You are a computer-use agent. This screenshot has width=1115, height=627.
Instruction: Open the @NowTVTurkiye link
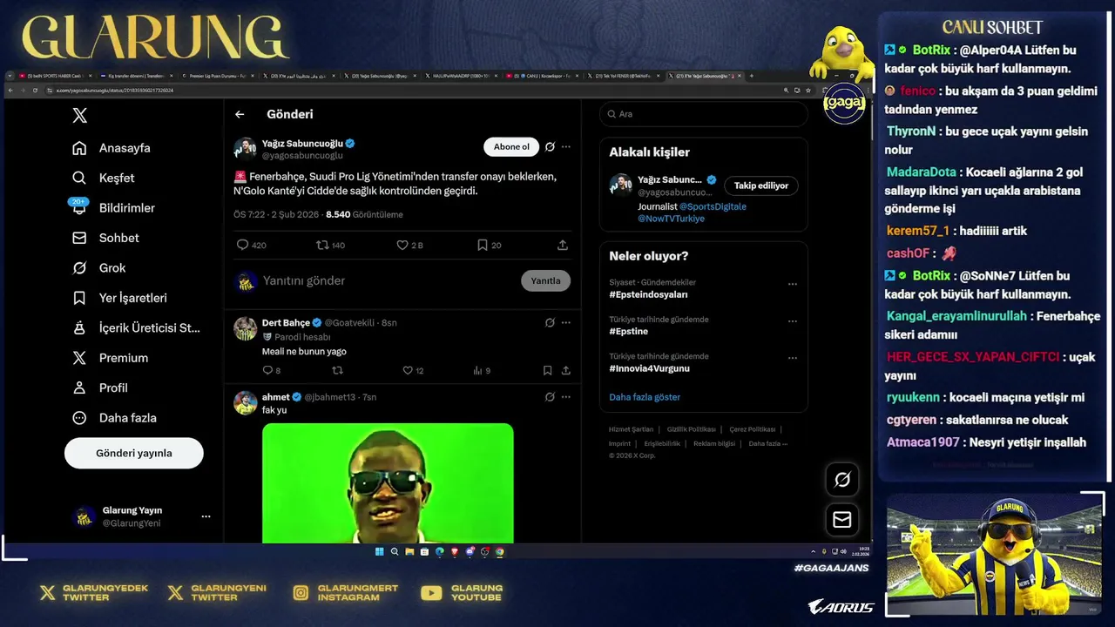click(x=671, y=219)
